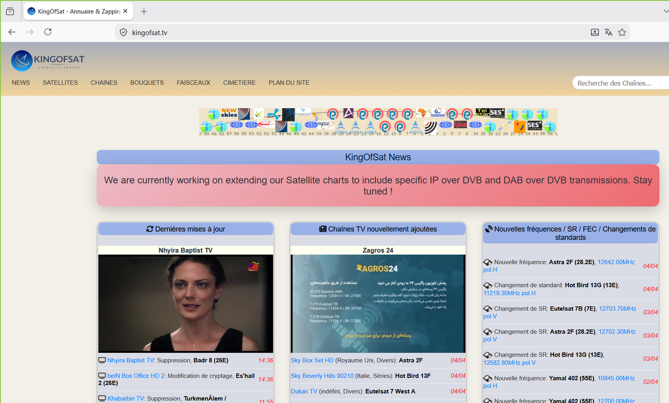Open the BOUQUETS menu
This screenshot has width=669, height=403.
(147, 82)
